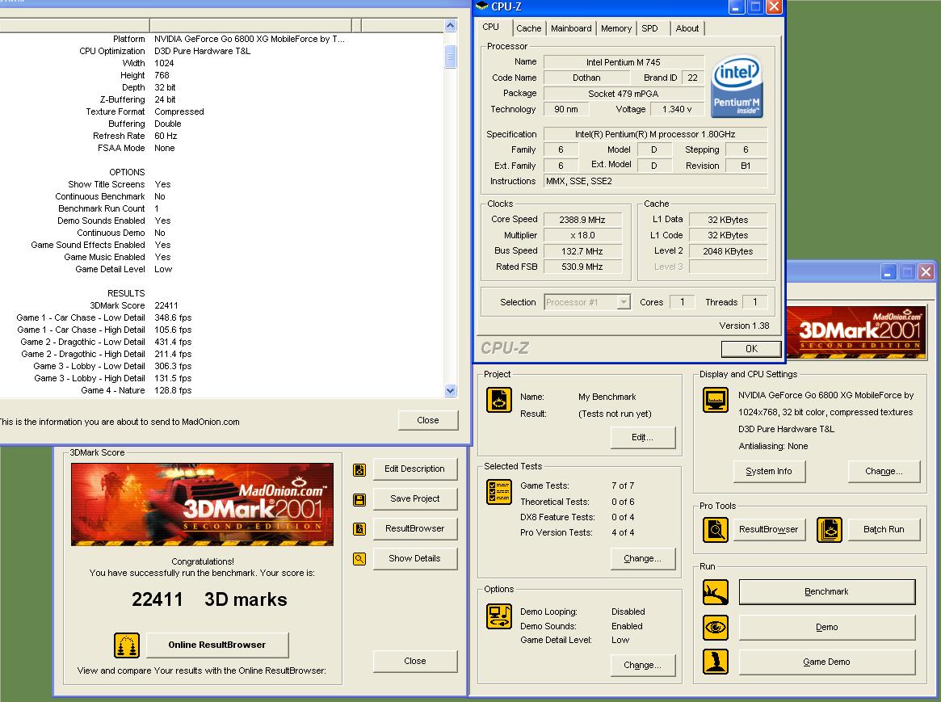This screenshot has width=941, height=702.
Task: Click the Edit Description icon
Action: point(359,470)
